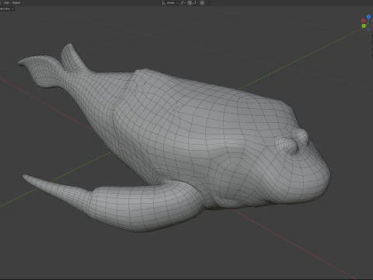Click the blue Z axis on navigation gizmo

point(368,17)
